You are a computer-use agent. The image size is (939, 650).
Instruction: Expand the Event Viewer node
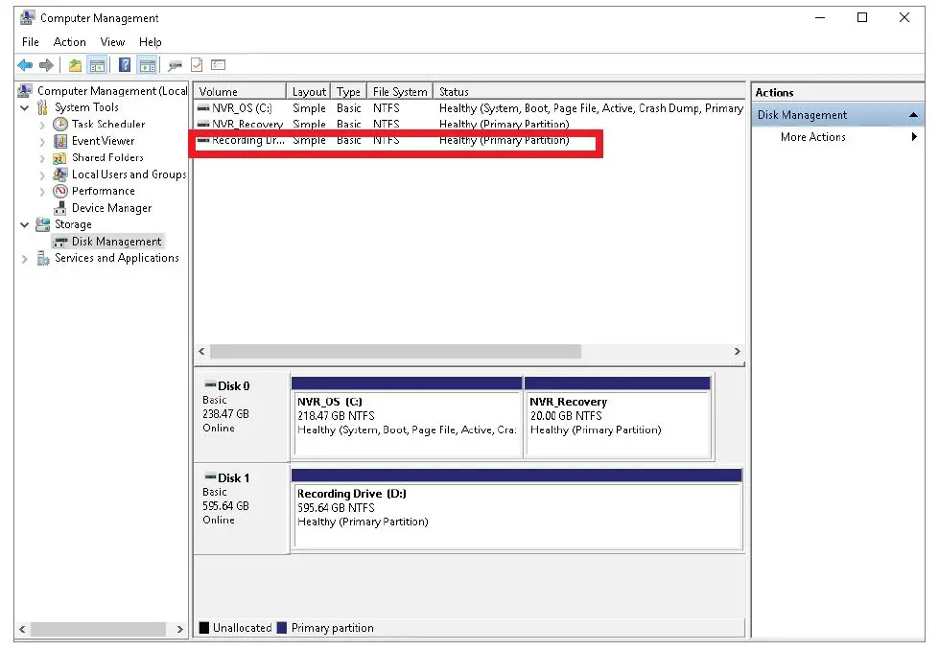(x=42, y=142)
